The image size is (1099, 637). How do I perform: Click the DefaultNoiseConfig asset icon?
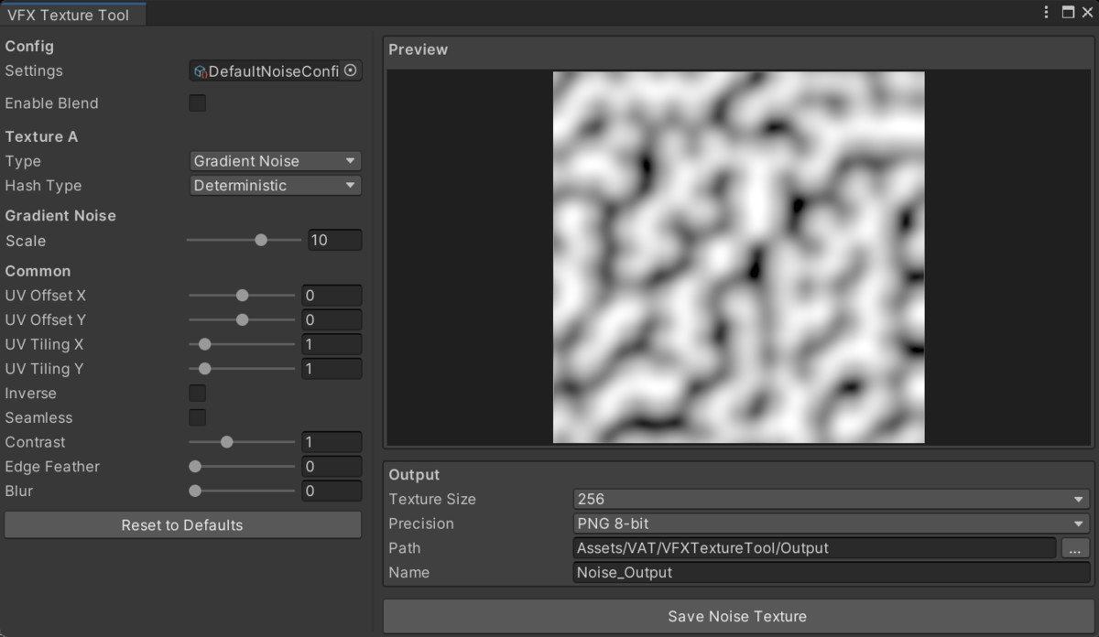click(200, 71)
